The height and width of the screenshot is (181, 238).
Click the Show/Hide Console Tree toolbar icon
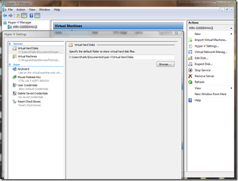click(x=24, y=16)
